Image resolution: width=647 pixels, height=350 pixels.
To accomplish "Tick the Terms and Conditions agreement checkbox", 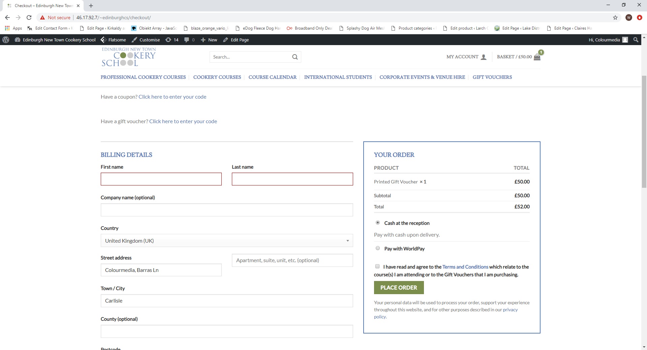I will (x=377, y=267).
